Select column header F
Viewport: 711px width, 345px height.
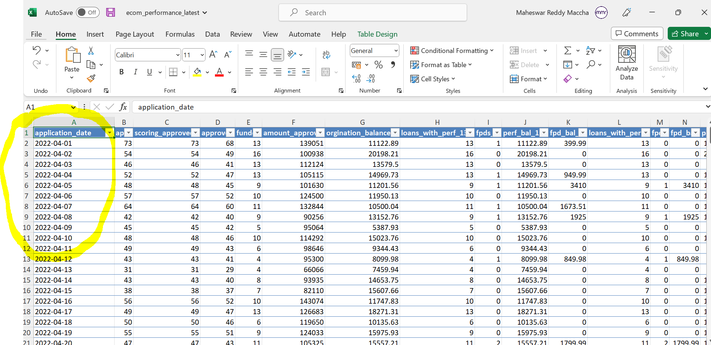[293, 122]
